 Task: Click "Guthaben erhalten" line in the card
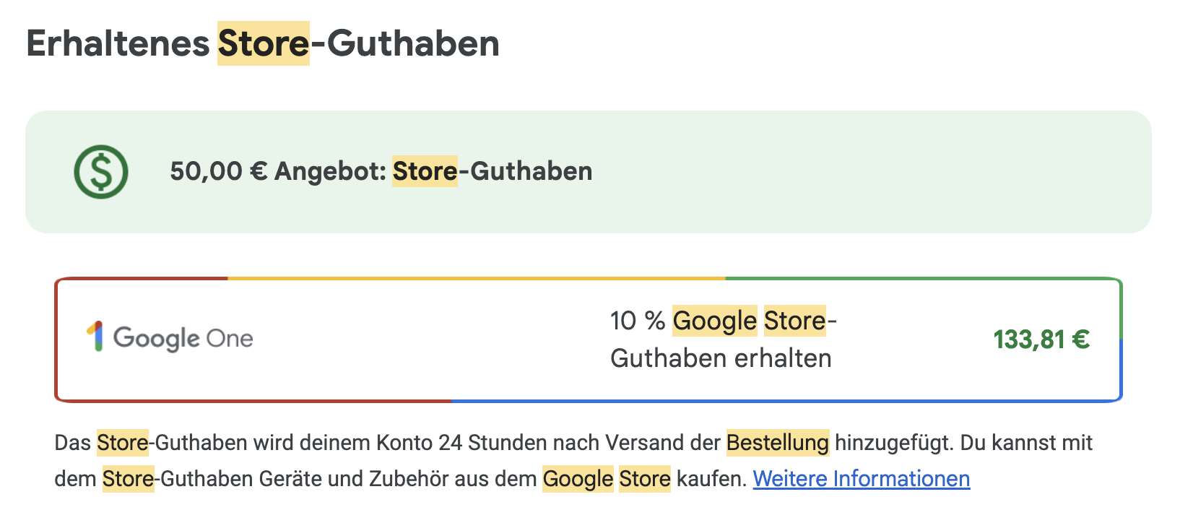tap(721, 358)
